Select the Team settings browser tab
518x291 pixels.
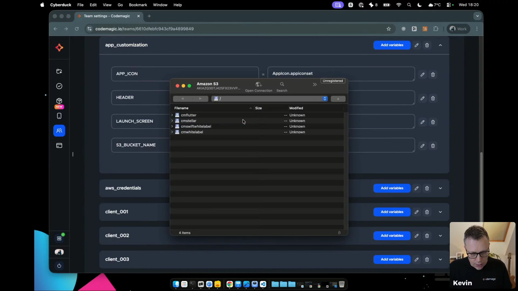[107, 16]
